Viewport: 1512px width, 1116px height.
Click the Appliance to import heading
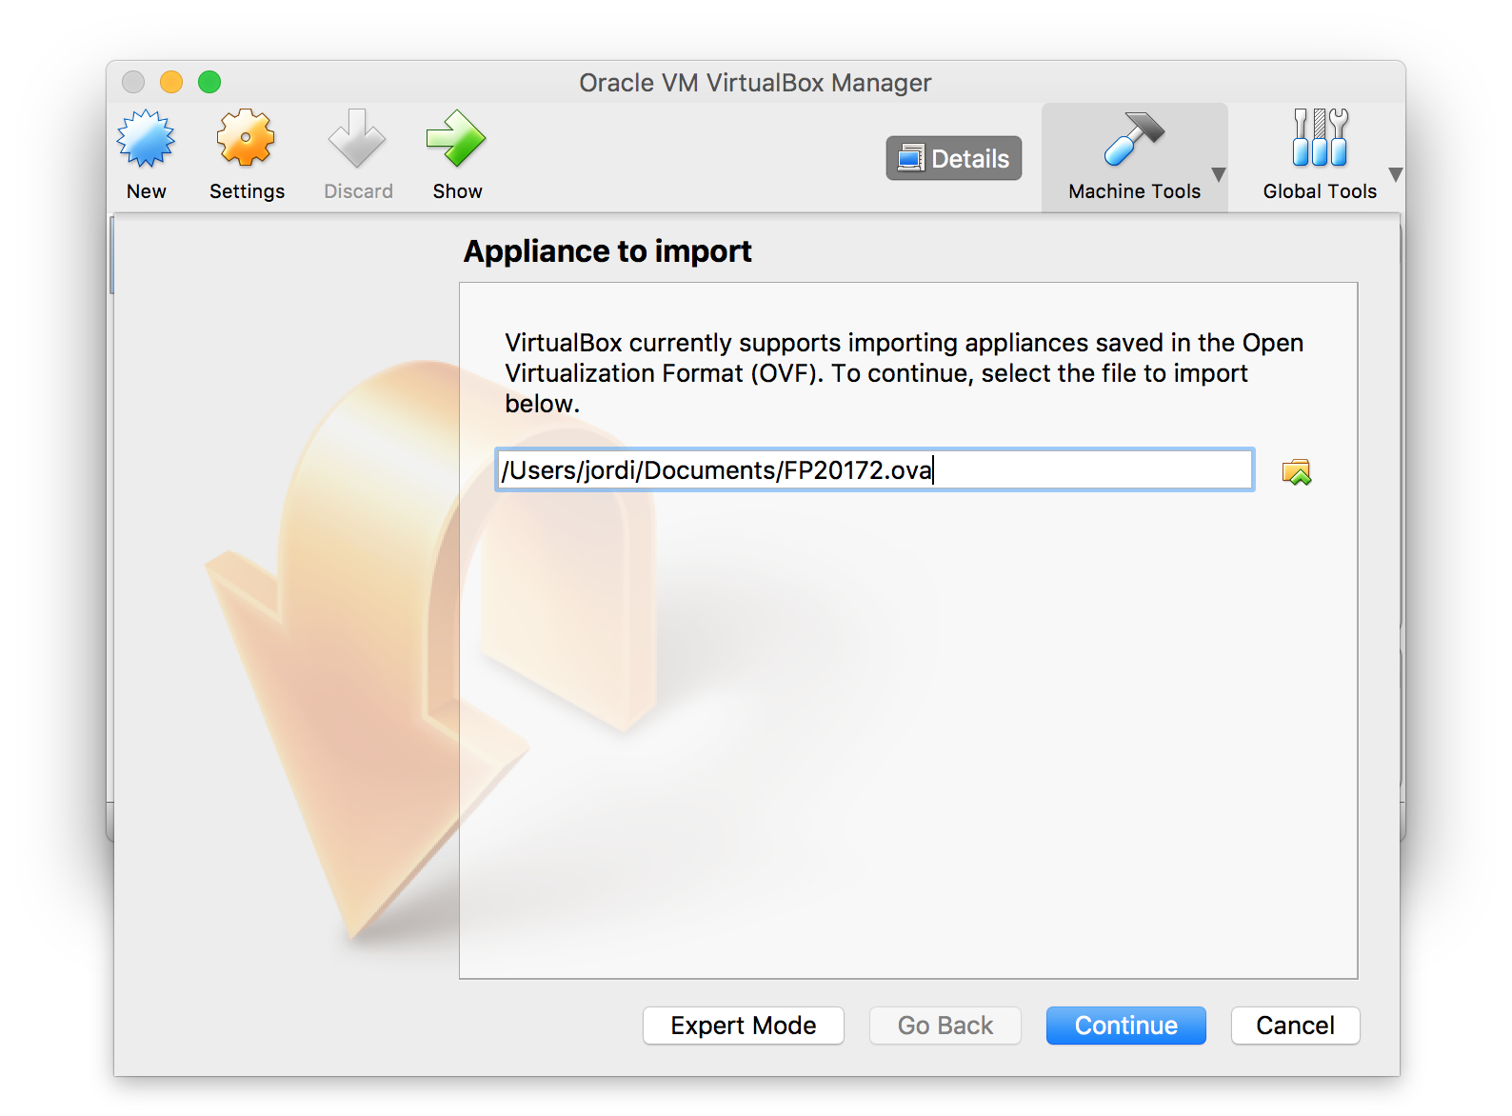point(607,251)
